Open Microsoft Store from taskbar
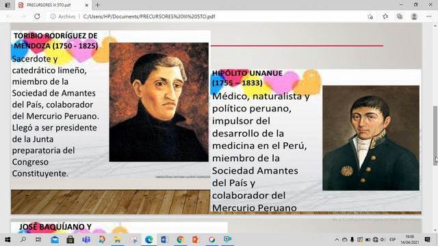The height and width of the screenshot is (246, 438). coord(70,239)
